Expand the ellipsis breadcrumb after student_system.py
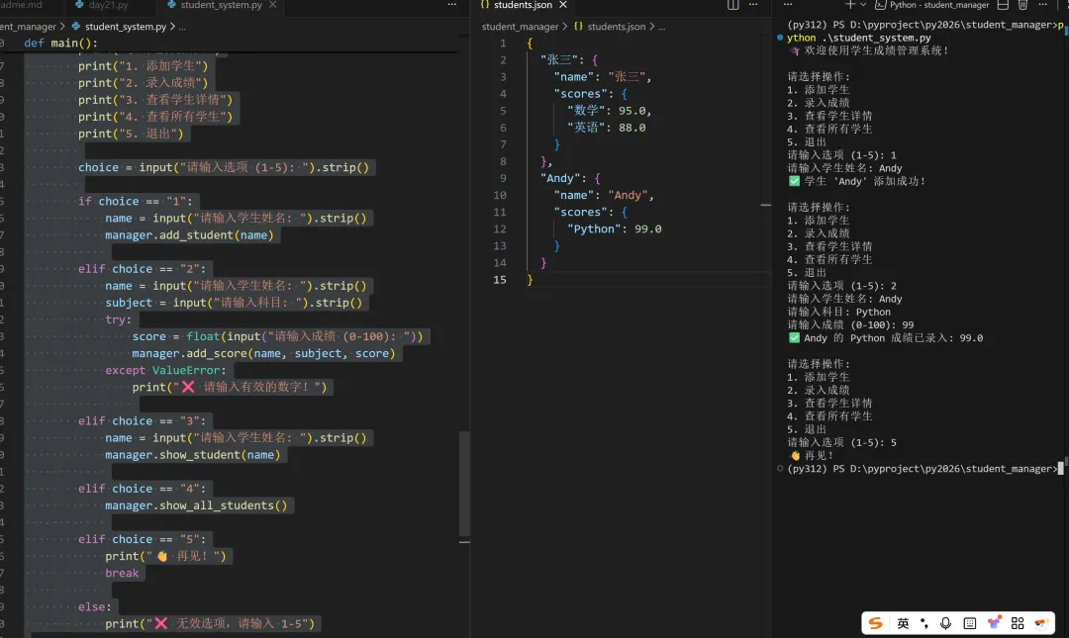Image resolution: width=1069 pixels, height=638 pixels. point(182,27)
